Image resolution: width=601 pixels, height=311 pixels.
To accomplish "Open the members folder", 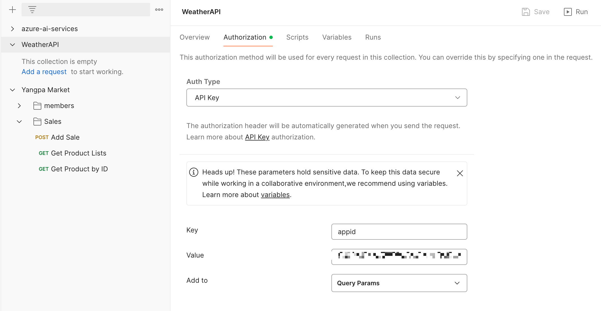I will point(59,106).
